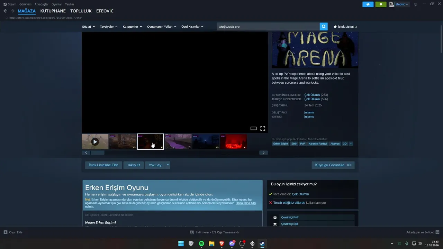
Task: Open the Yok Say options arrow
Action: (x=168, y=165)
